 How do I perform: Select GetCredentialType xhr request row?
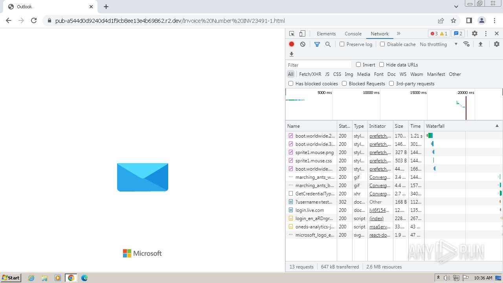[394, 194]
